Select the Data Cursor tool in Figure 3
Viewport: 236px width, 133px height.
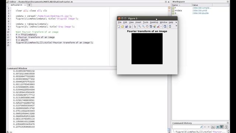point(155,27)
